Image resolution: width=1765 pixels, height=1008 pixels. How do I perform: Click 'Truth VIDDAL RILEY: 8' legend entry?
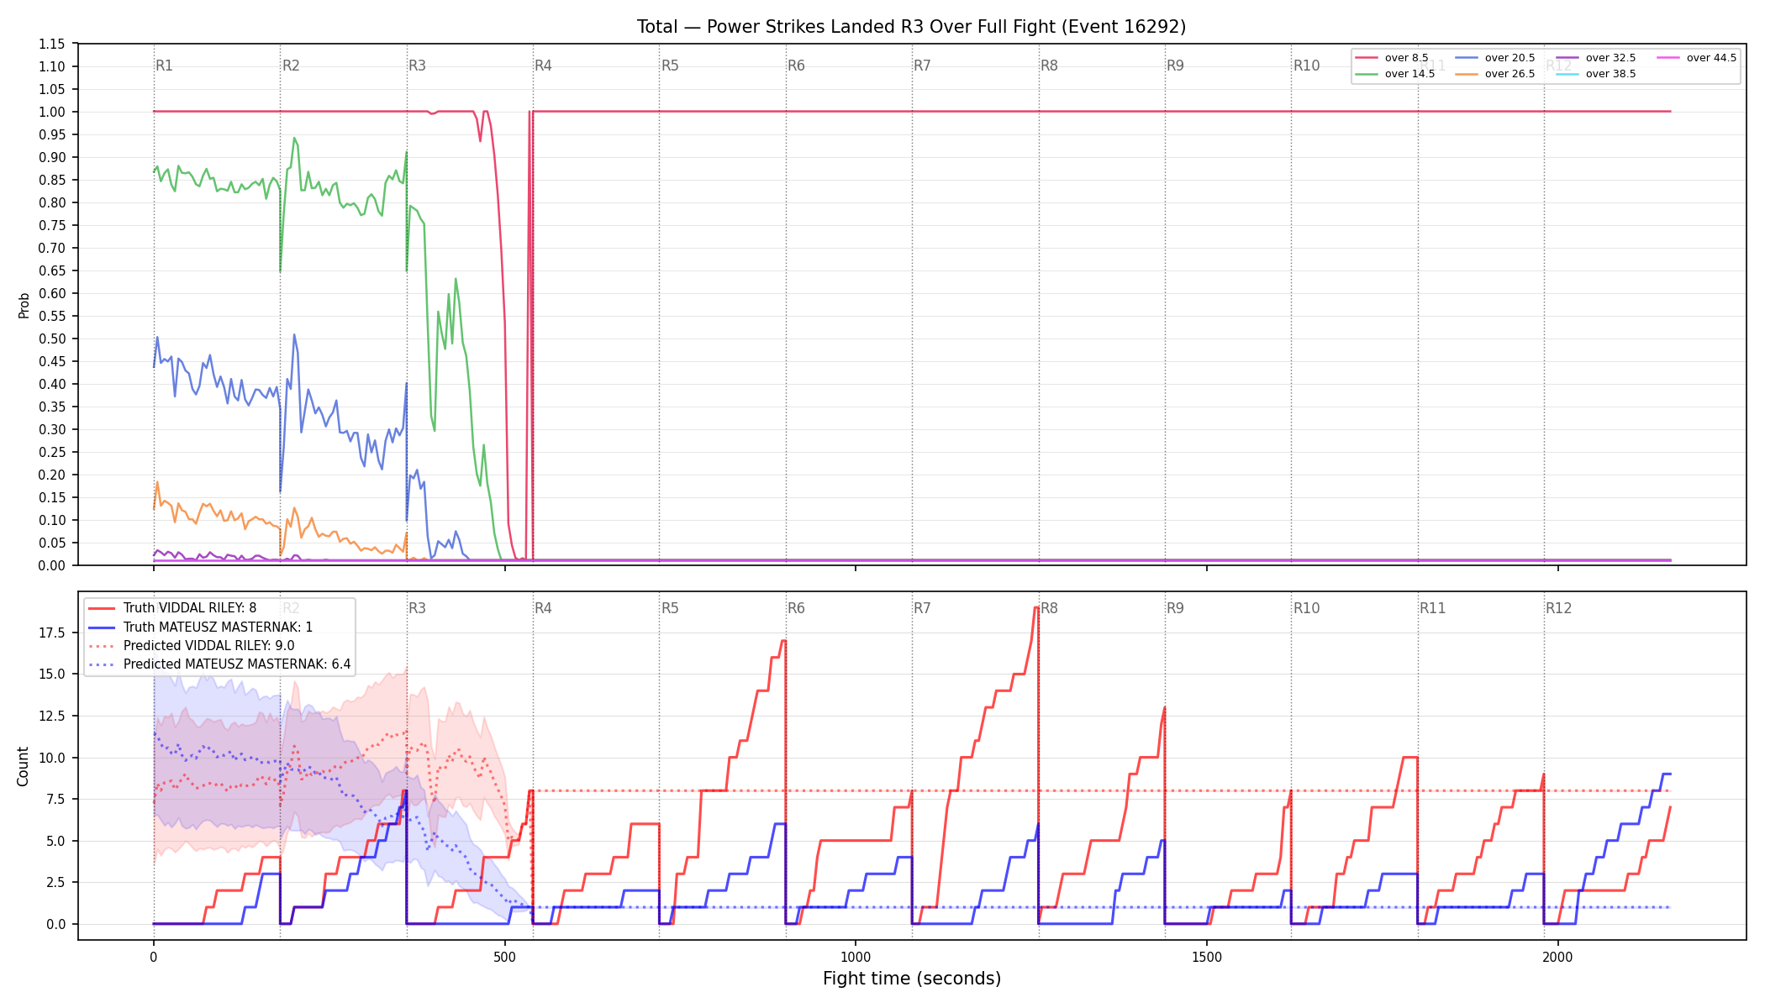(172, 608)
